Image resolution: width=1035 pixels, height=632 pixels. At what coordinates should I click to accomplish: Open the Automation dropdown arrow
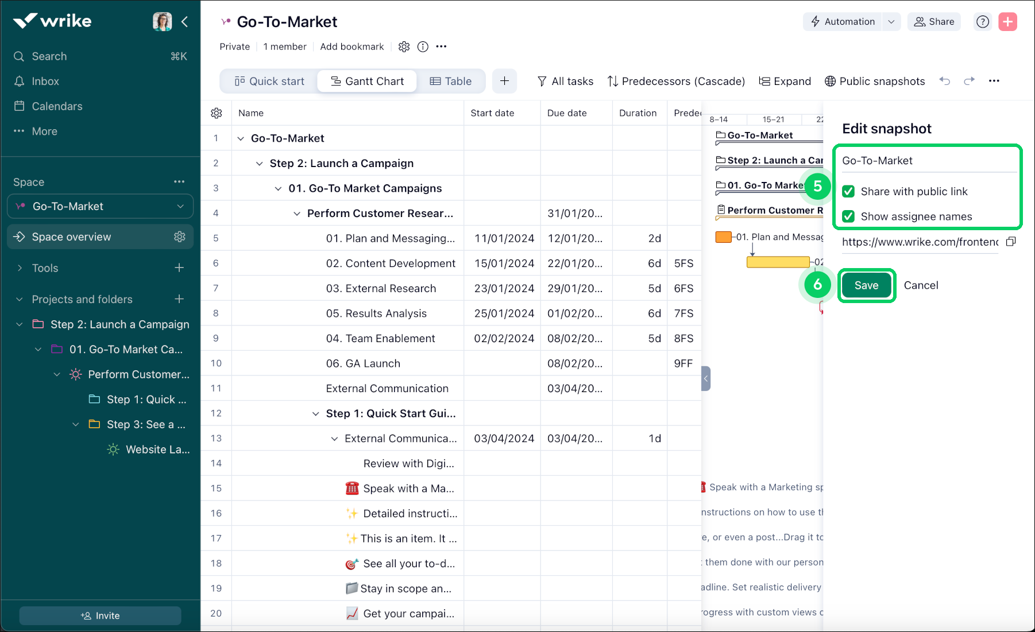tap(891, 22)
